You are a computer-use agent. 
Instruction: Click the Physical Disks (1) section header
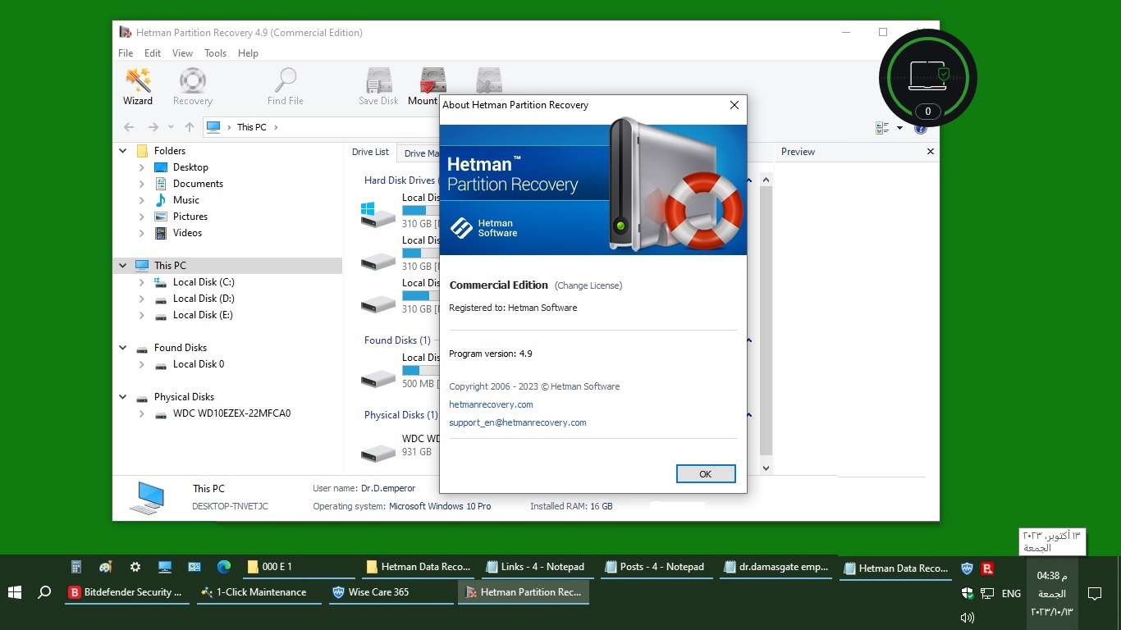point(400,415)
